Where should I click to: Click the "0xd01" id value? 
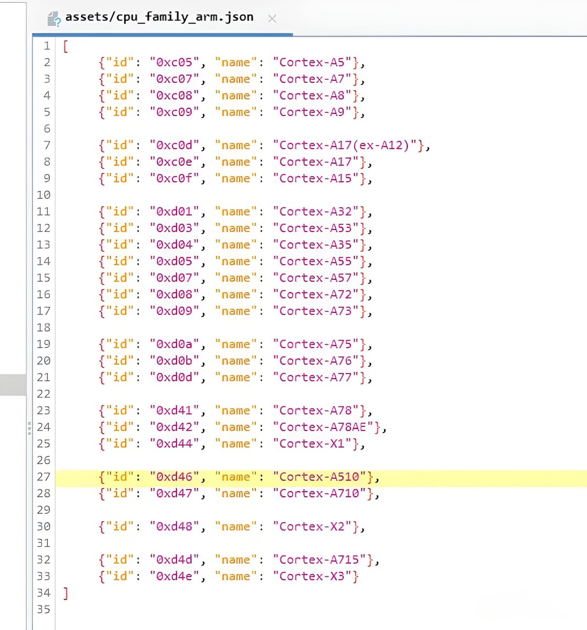pos(175,212)
